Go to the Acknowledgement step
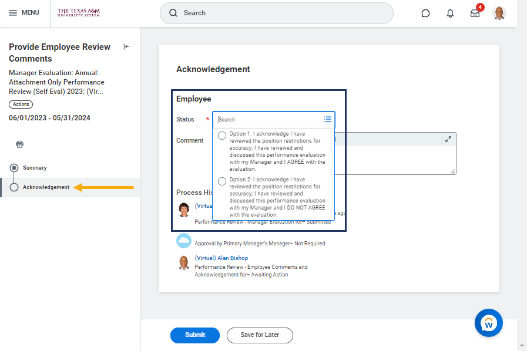 46,187
